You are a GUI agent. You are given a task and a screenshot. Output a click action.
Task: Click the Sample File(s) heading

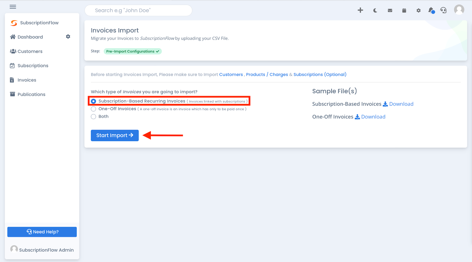point(335,91)
